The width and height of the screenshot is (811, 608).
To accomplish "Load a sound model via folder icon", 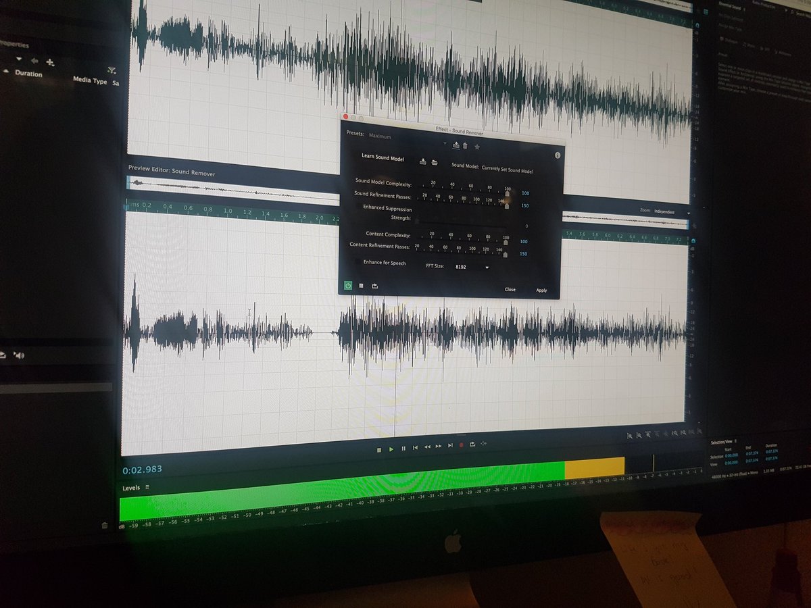I will [435, 161].
